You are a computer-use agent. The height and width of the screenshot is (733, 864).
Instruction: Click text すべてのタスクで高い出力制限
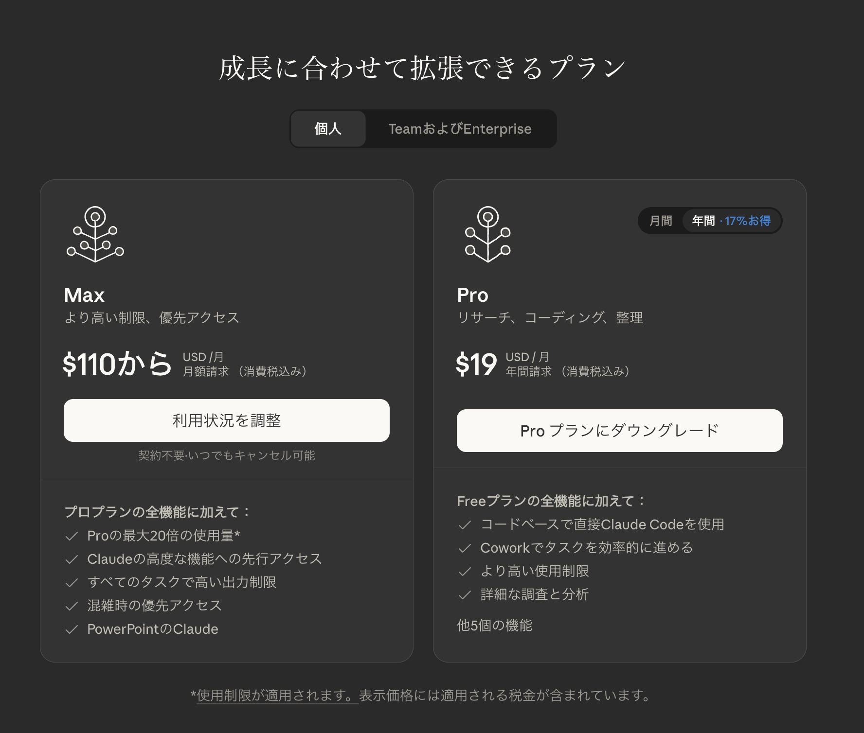pos(182,582)
